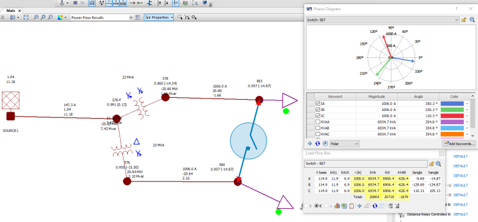The image size is (478, 222).
Task: Click the color-coding rainbow icon
Action: click(60, 18)
